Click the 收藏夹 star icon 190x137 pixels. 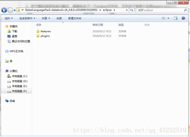(x=7, y=26)
